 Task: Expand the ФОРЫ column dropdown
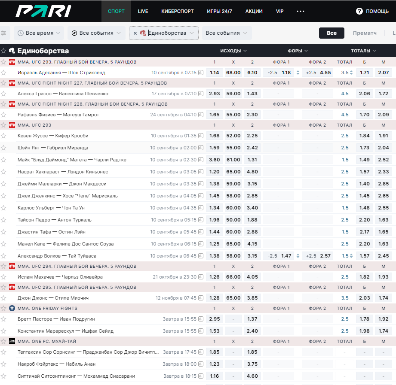298,51
